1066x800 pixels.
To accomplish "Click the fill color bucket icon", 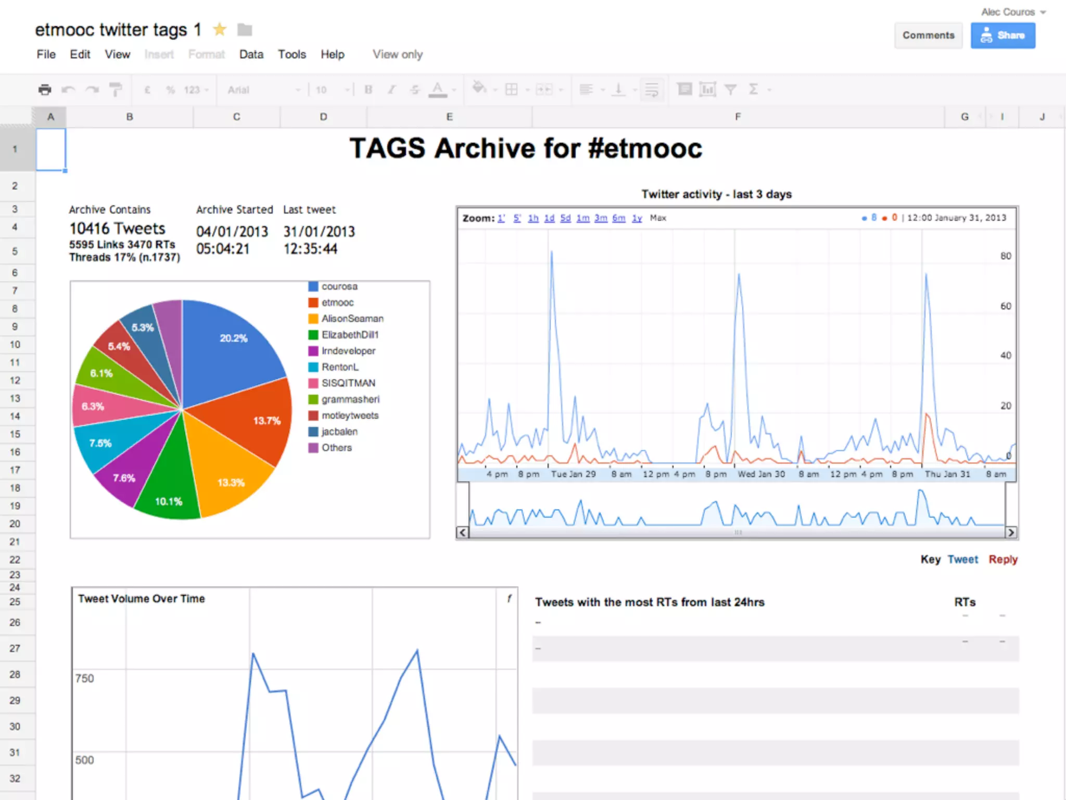I will pos(479,89).
